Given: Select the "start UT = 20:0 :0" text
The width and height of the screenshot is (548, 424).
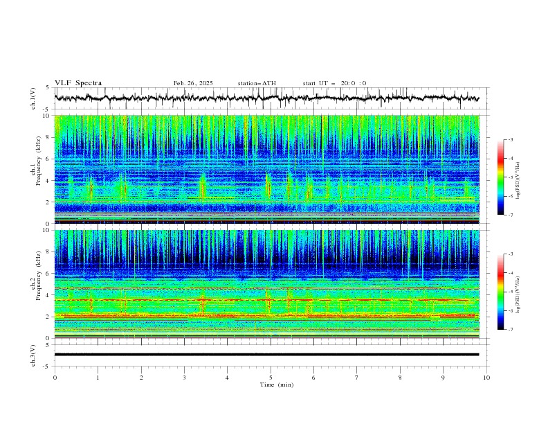Looking at the screenshot, I should [x=334, y=83].
